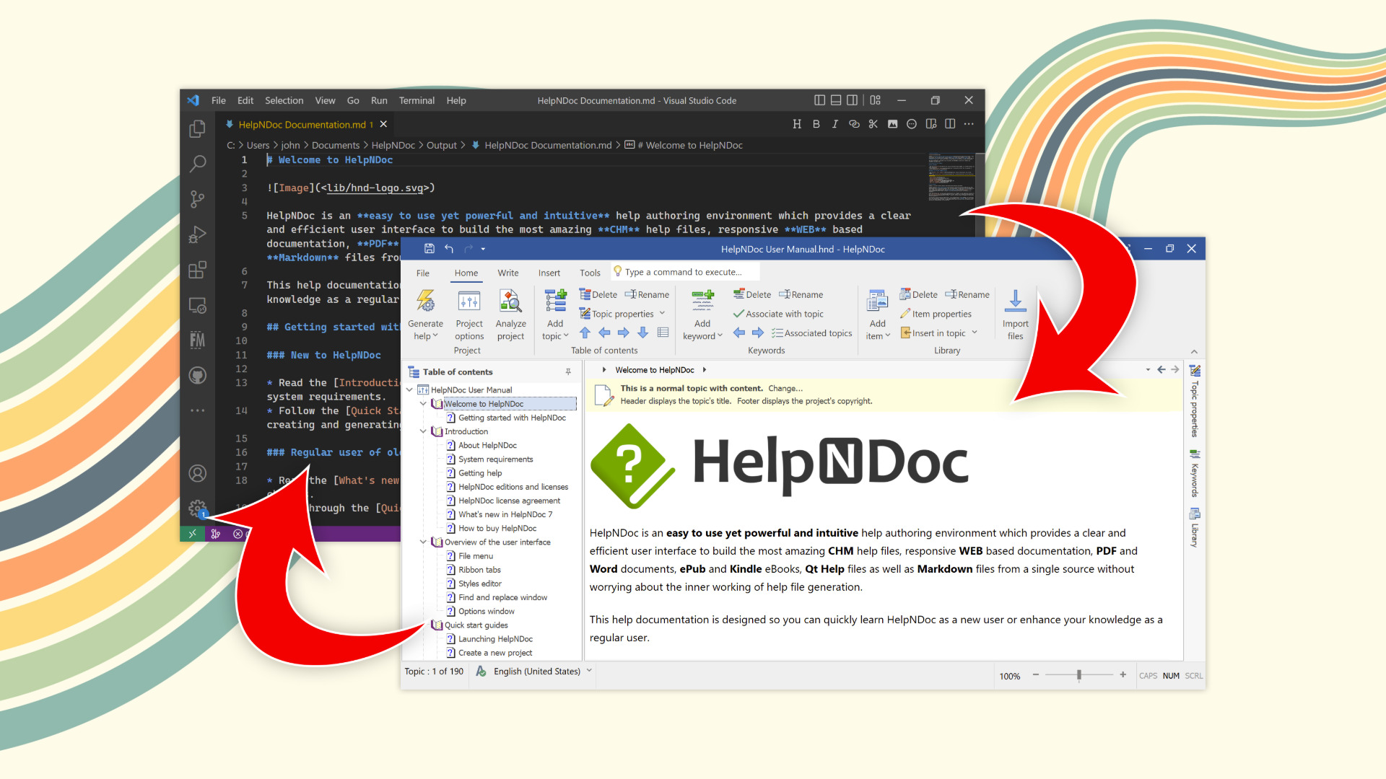This screenshot has height=779, width=1386.
Task: Click Import files in HelpNDoc ribbon
Action: tap(1015, 315)
